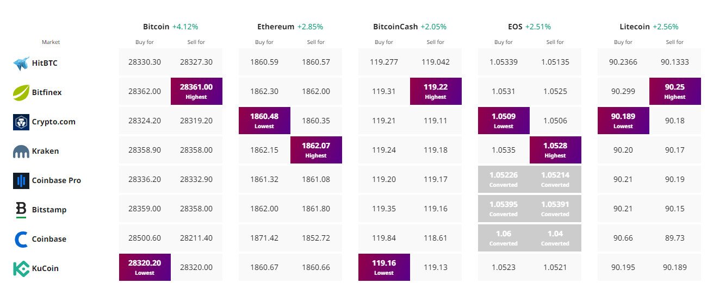Click the KuCoin green logo icon
Screen dimensions: 707x283
21,268
